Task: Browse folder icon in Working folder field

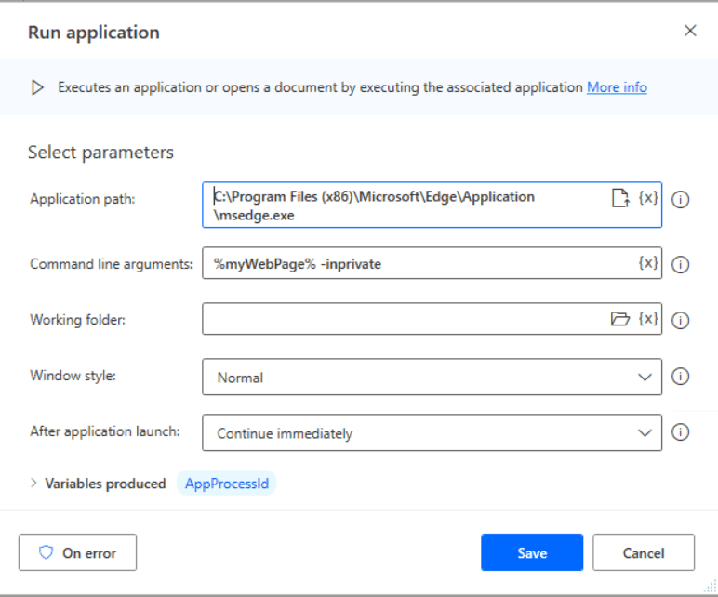Action: point(620,319)
